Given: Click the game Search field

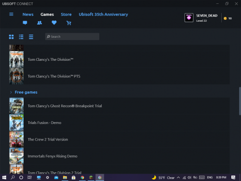Looking at the screenshot, I should click(72, 37).
